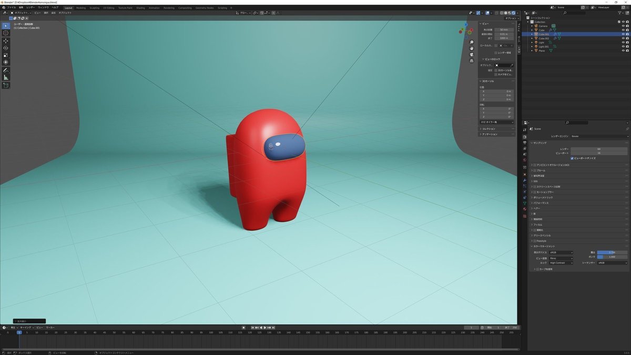Select the 3D Cursor tool
The height and width of the screenshot is (355, 631).
[6, 33]
